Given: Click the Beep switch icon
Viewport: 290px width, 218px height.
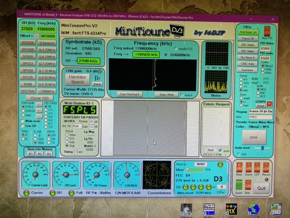Looking at the screenshot, I should click(238, 167).
